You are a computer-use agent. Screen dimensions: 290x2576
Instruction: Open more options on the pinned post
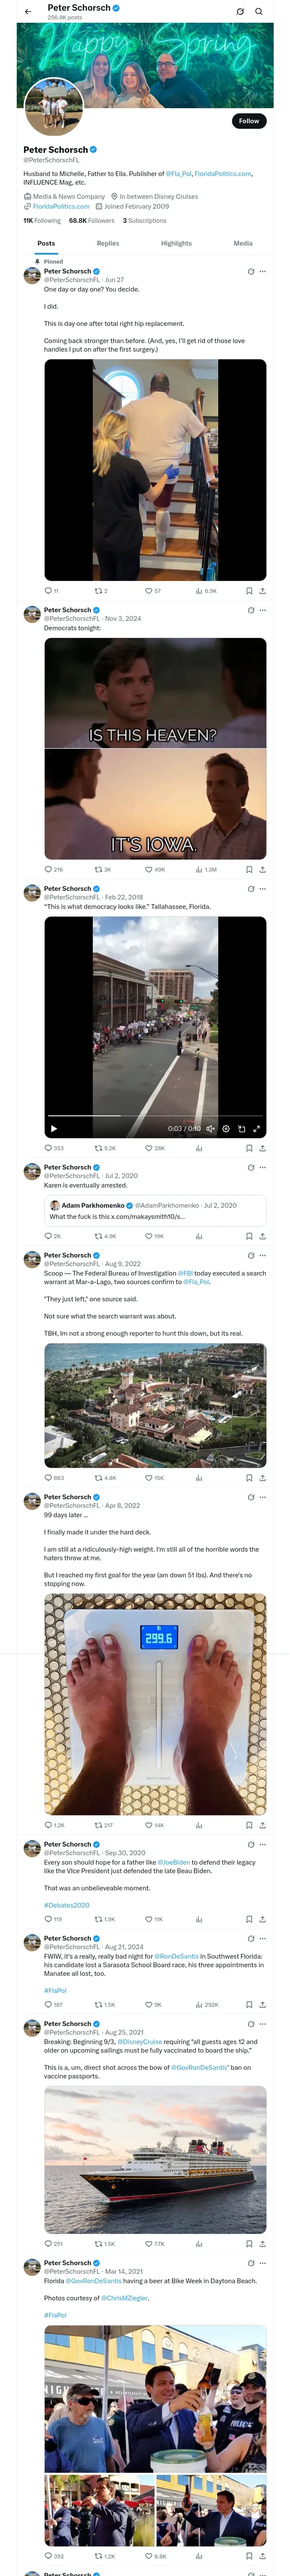263,271
